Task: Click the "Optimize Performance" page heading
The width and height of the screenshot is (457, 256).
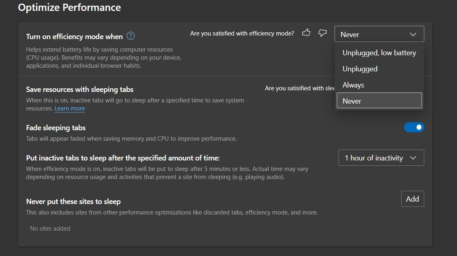Action: point(69,7)
